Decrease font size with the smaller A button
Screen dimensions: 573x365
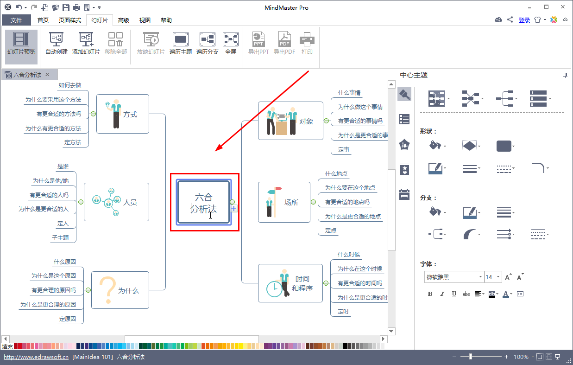point(520,277)
